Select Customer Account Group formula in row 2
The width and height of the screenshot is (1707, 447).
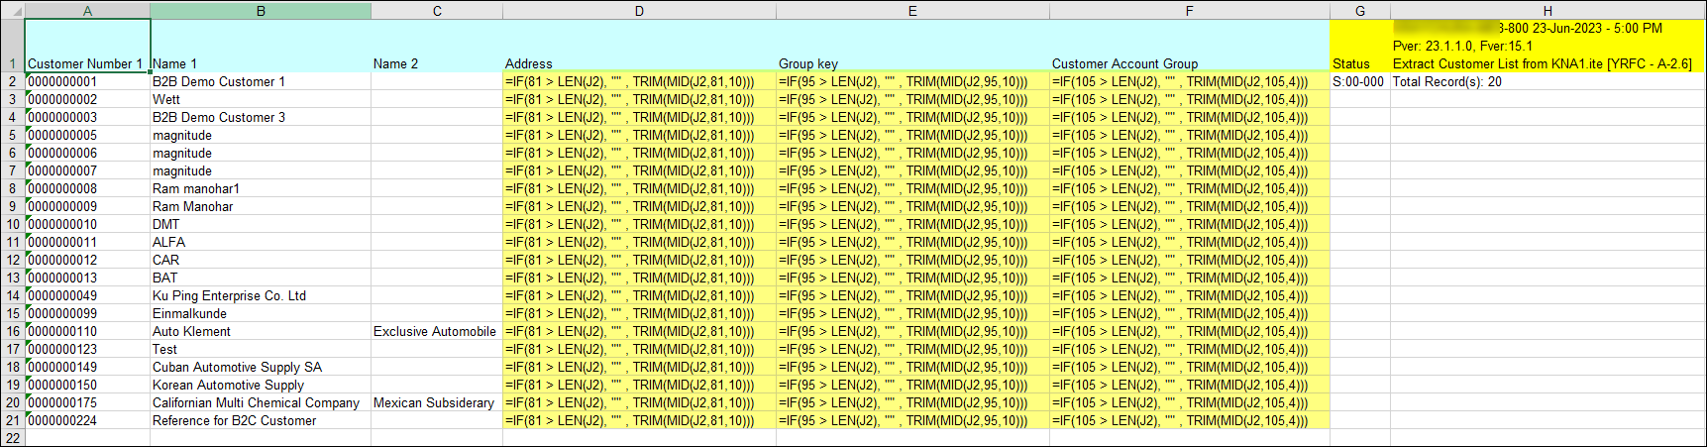[x=1189, y=81]
